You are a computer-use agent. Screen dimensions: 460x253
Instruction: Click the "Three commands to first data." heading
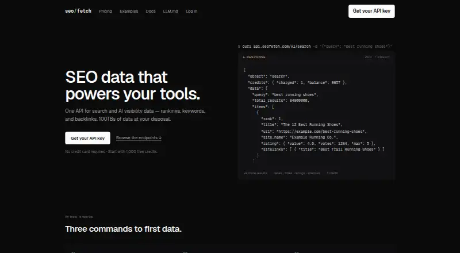point(123,229)
